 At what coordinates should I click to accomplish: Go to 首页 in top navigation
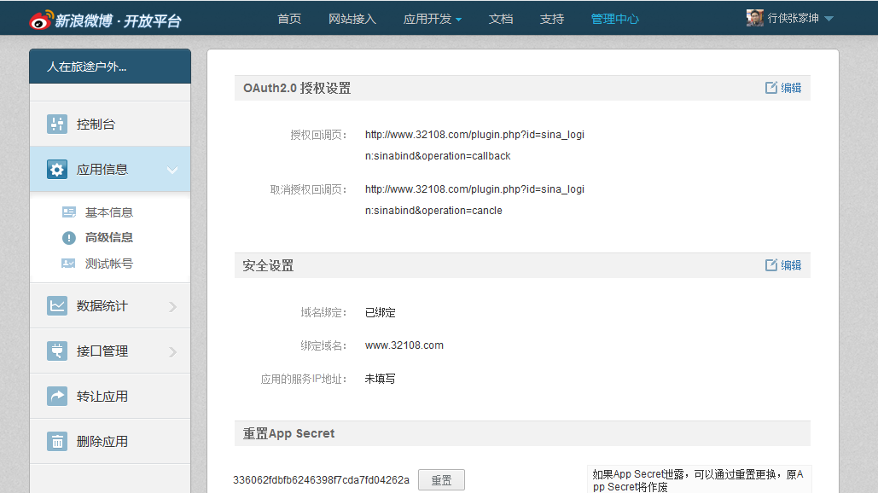tap(289, 19)
